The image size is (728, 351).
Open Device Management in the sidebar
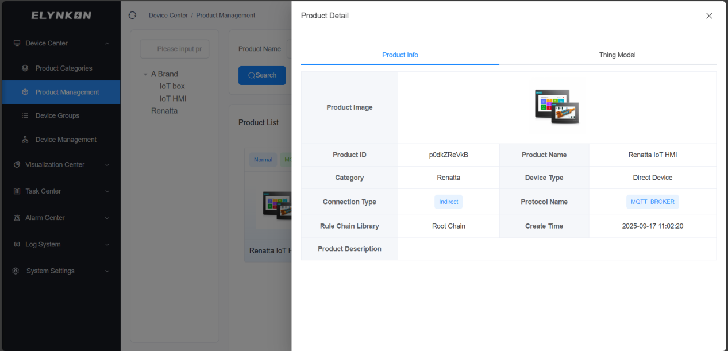pyautogui.click(x=61, y=140)
